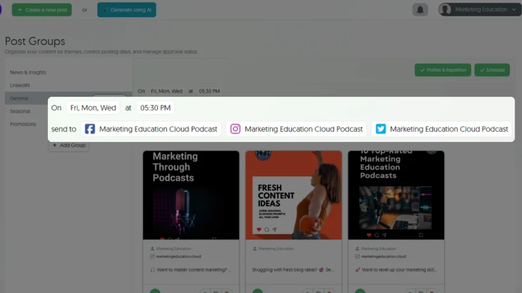This screenshot has height=293, width=522.
Task: Click the Add Group button
Action: pos(69,145)
